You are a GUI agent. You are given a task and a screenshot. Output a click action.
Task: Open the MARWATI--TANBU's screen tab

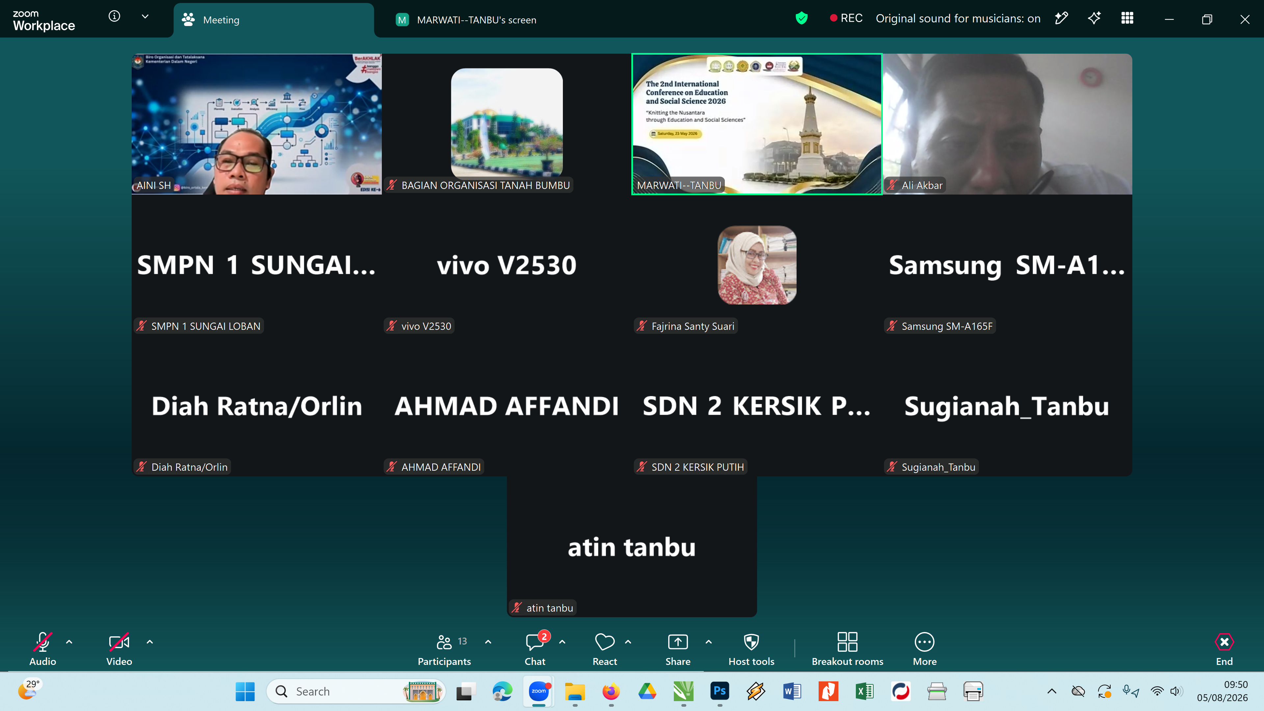coord(466,20)
